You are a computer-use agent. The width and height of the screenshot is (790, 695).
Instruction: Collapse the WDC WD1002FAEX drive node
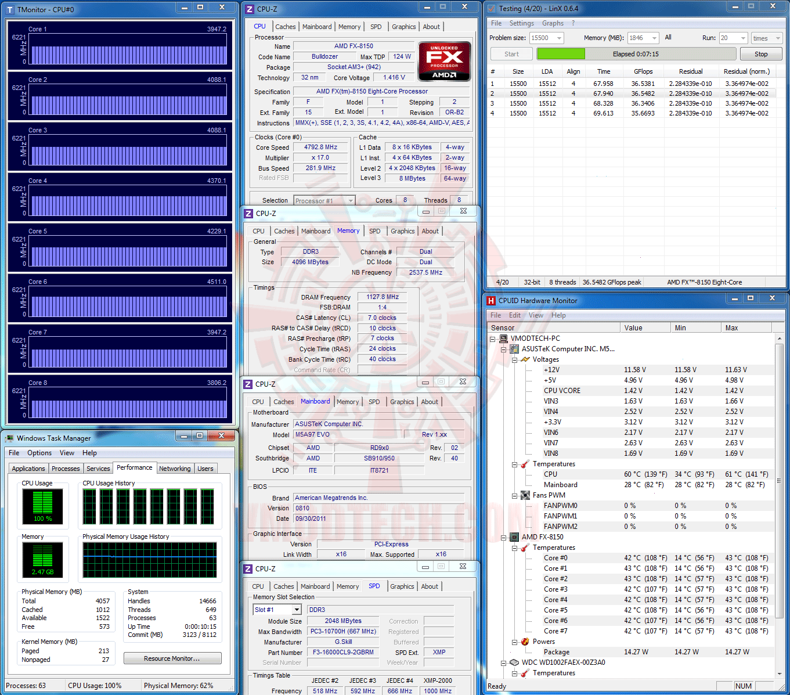504,663
